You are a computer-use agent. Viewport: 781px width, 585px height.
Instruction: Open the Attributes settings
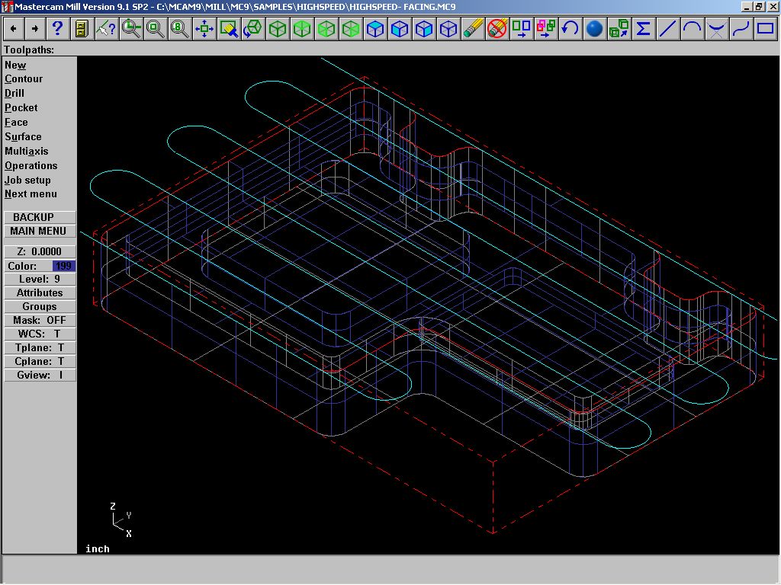(x=40, y=293)
